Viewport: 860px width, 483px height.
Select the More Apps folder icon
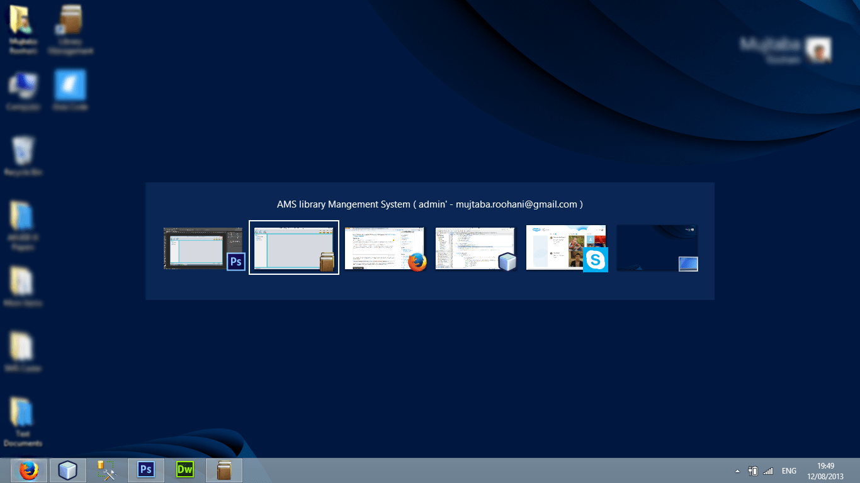point(23,287)
